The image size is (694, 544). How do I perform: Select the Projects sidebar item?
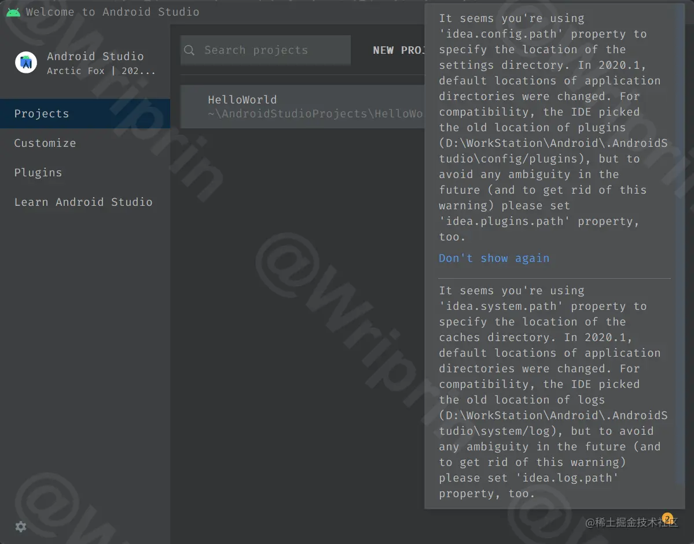[x=42, y=113]
